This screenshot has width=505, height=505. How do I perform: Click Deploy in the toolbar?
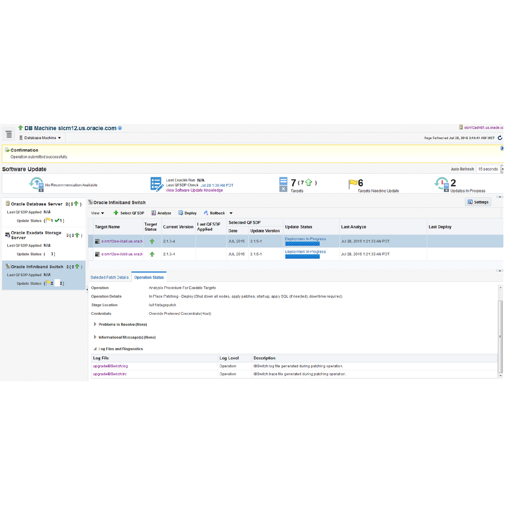(x=187, y=213)
